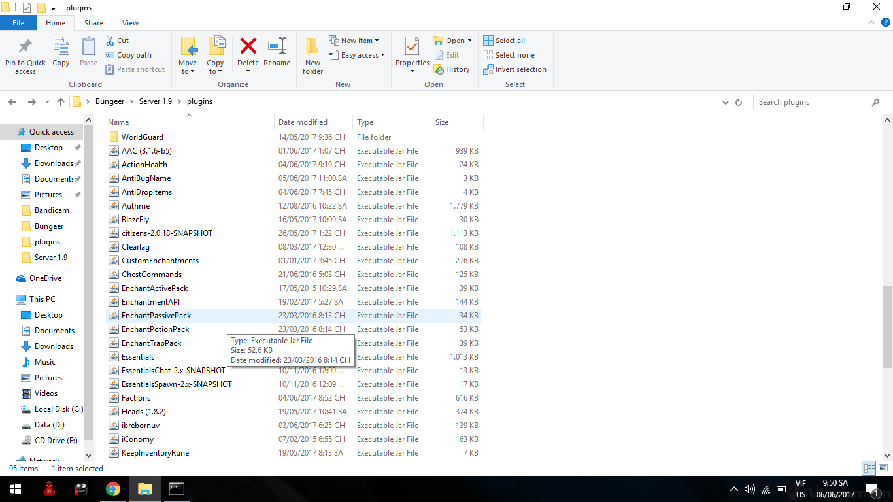
Task: Switch to the View ribbon tab
Action: (x=130, y=23)
